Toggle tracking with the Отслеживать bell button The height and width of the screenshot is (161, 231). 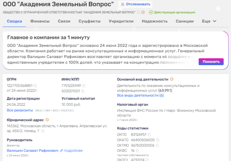[135, 4]
